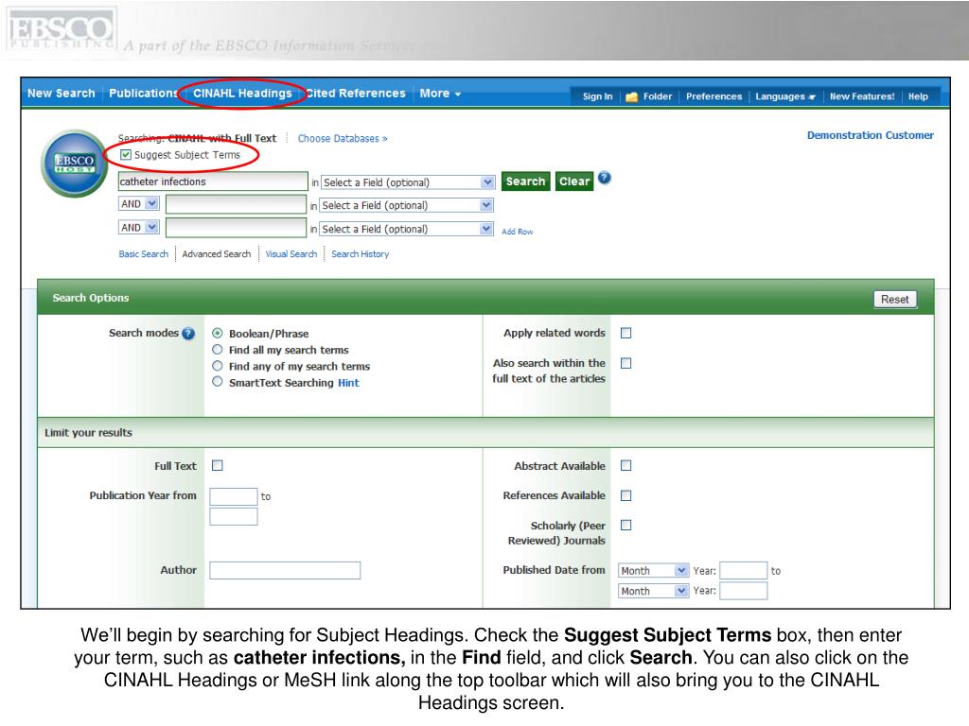969x726 pixels.
Task: Click the second row search field
Action: coord(236,204)
